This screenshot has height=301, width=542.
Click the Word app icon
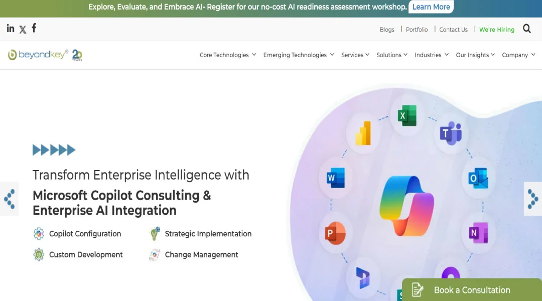(x=335, y=178)
